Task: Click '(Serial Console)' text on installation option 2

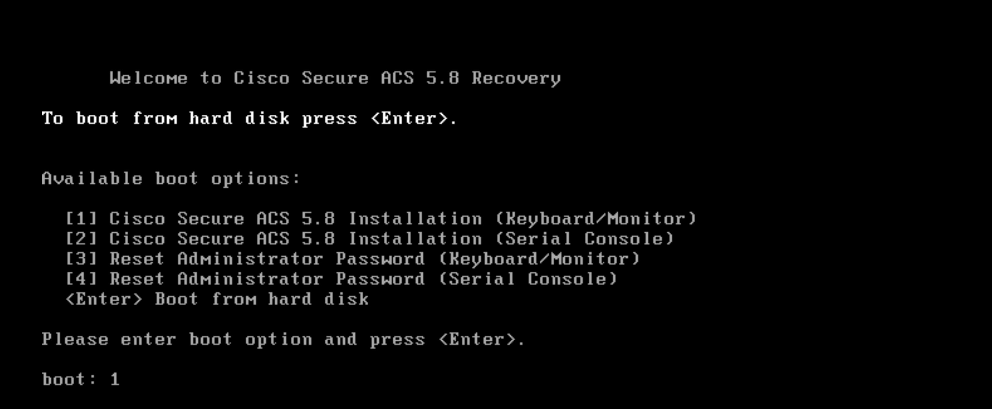Action: click(x=585, y=239)
